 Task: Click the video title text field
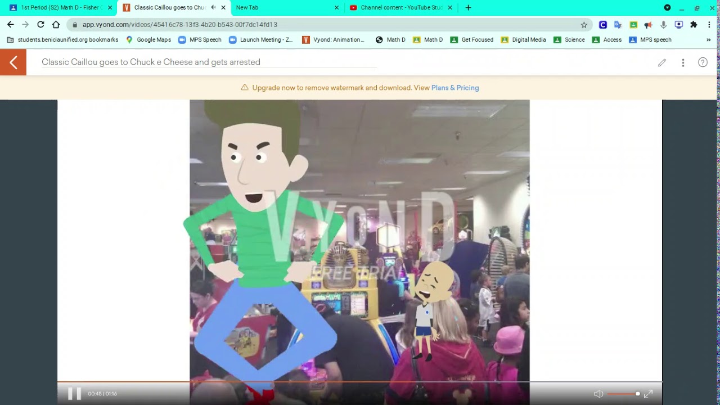[209, 62]
